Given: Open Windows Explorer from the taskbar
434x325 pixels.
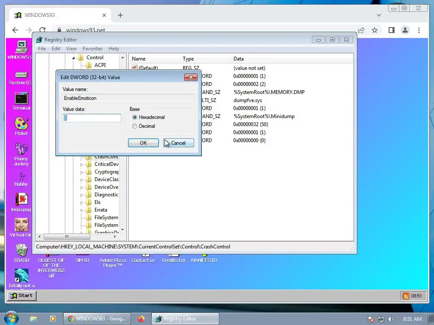Looking at the screenshot, I should pyautogui.click(x=33, y=319).
